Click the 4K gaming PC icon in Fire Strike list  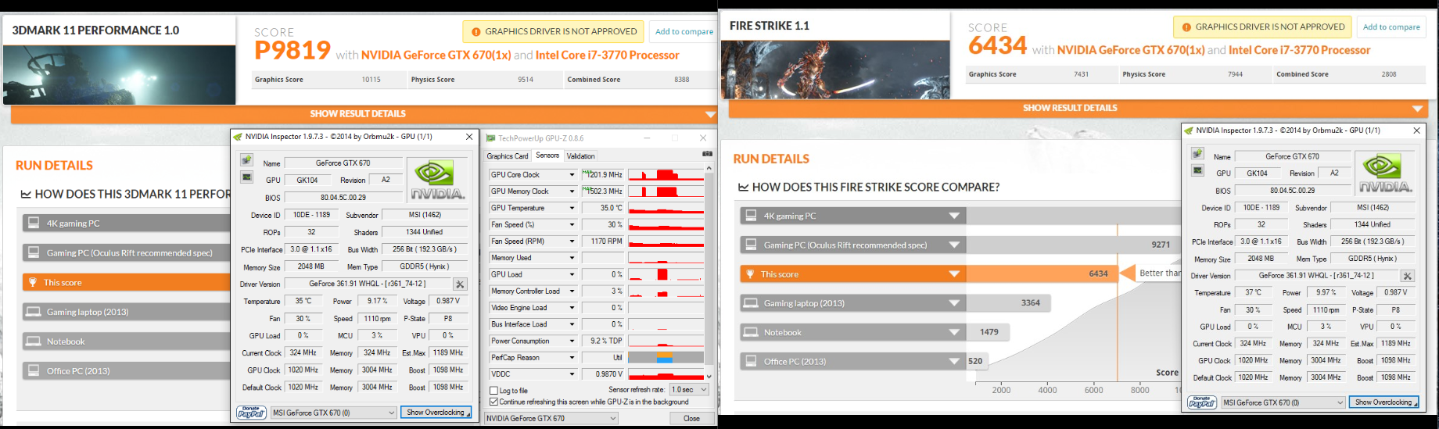[x=751, y=215]
